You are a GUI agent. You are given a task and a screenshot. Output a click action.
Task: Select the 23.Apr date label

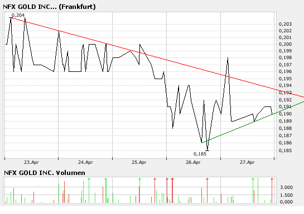coord(31,162)
